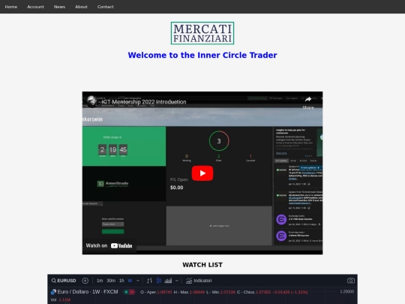Click the Welcome to the Inner Circle Trader heading
Screen dimensions: 405x304
pos(202,55)
